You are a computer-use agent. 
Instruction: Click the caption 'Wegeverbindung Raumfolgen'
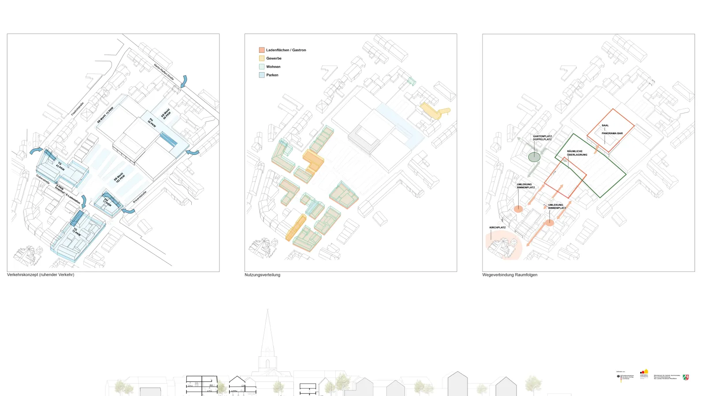click(x=510, y=275)
